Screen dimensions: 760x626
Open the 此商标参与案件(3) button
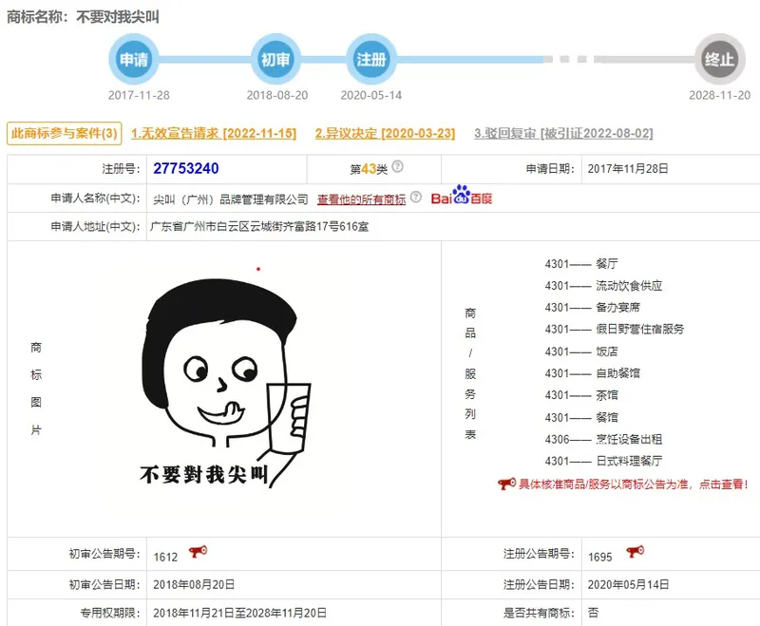pos(64,133)
